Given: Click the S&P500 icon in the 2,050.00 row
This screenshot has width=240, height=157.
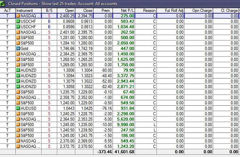Looking at the screenshot, I should pyautogui.click(x=18, y=43).
